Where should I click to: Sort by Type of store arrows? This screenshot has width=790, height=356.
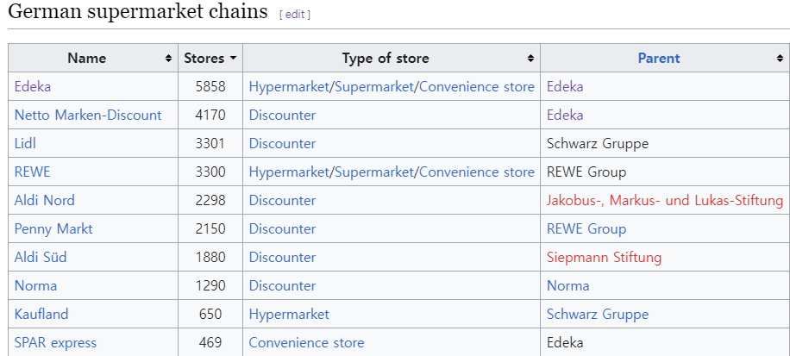click(x=530, y=59)
